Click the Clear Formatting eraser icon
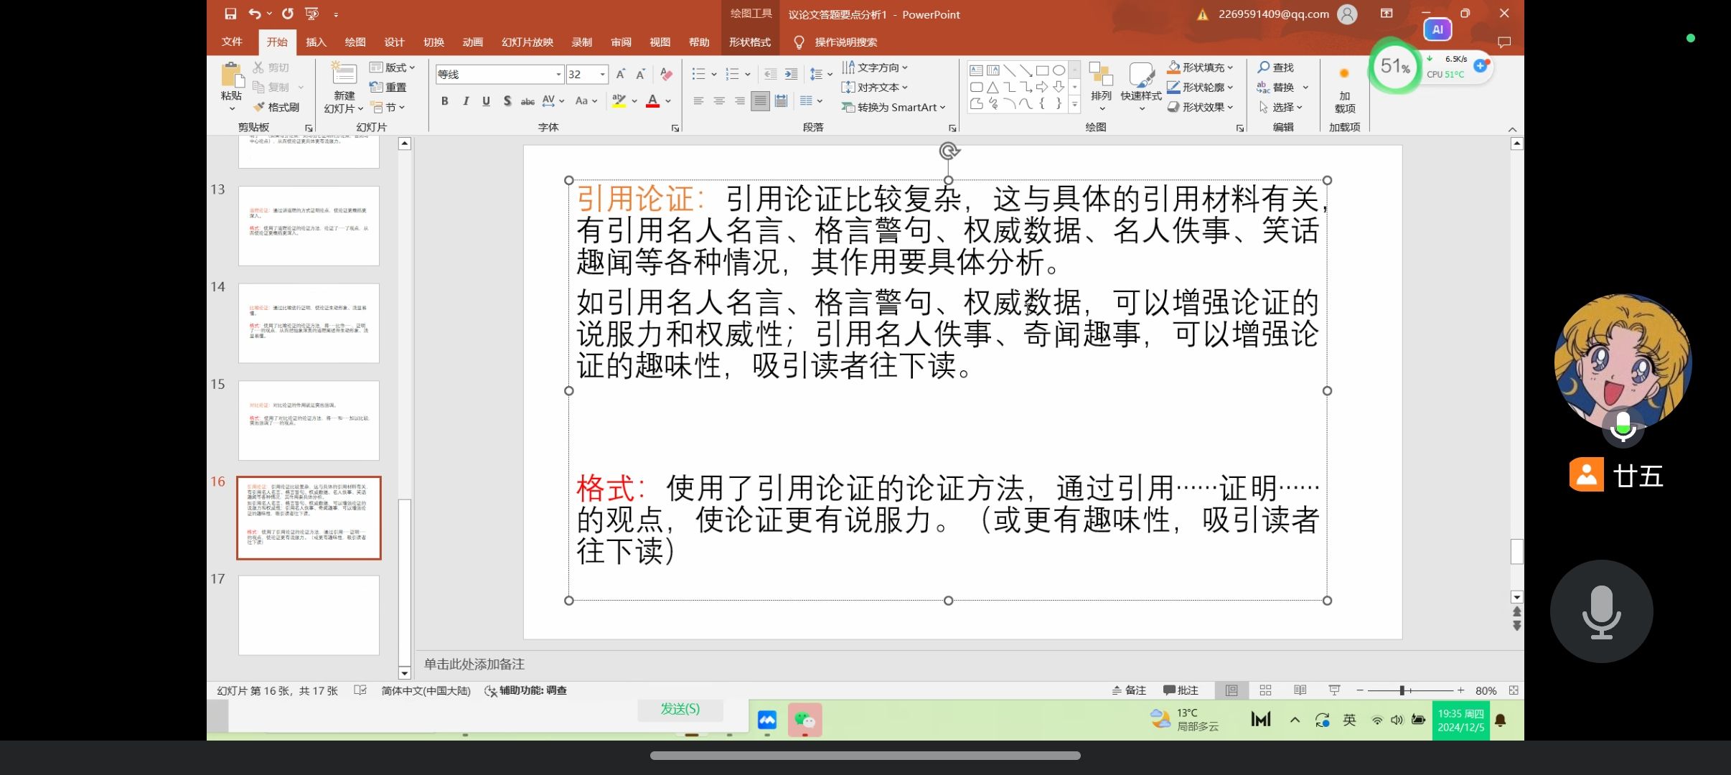Viewport: 1731px width, 775px height. click(666, 74)
